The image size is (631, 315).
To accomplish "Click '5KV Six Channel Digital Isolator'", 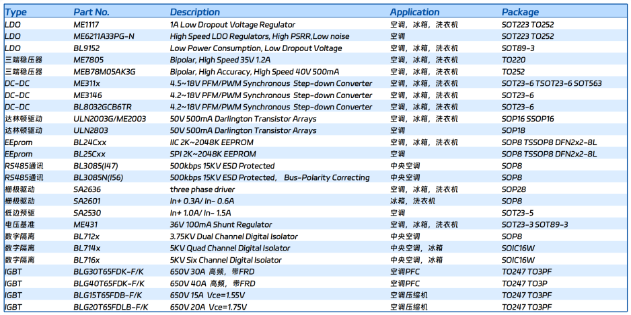I will [x=226, y=260].
